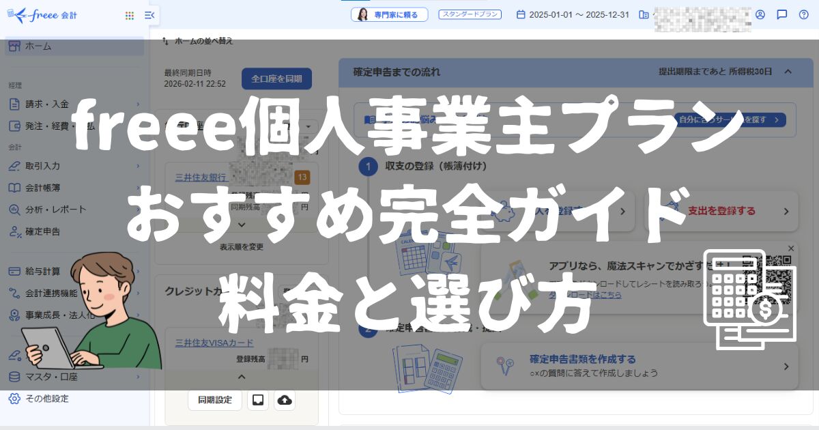This screenshot has width=819, height=430.
Task: Open the freee app grid launcher icon
Action: (x=130, y=15)
